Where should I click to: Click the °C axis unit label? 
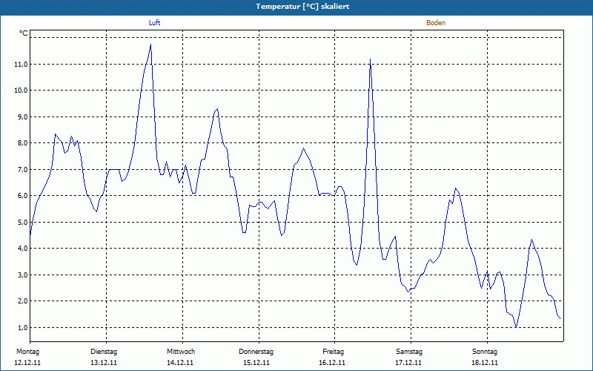(24, 33)
